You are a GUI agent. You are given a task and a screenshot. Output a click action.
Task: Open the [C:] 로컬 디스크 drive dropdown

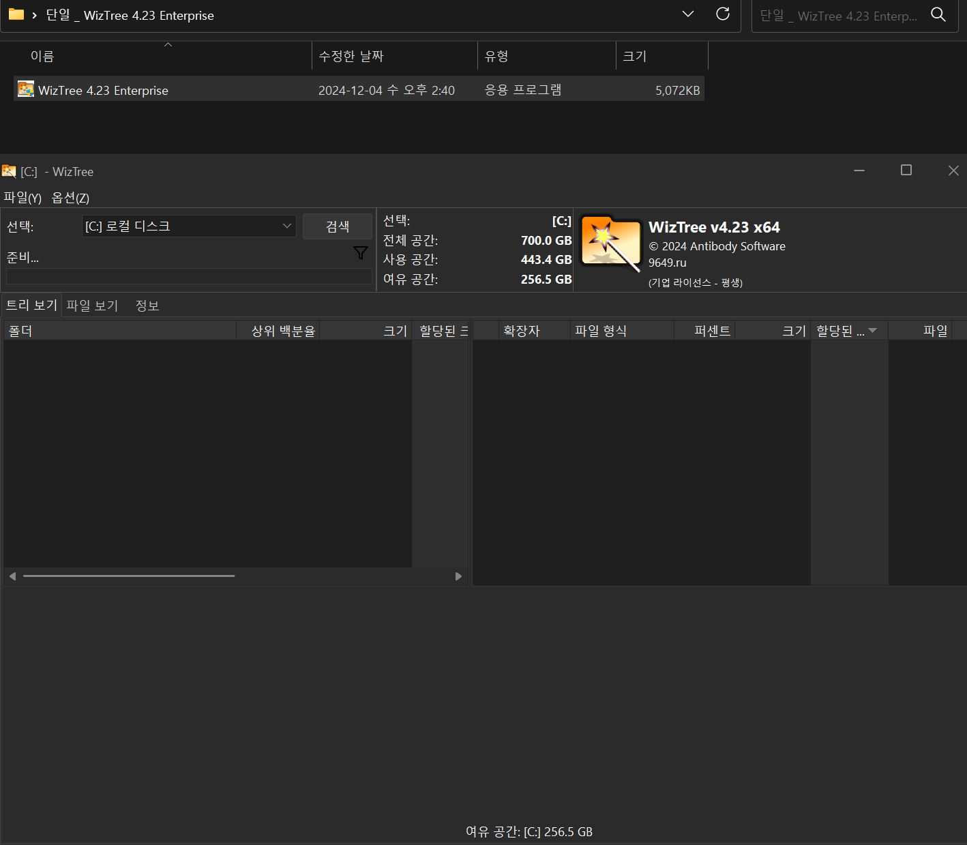pyautogui.click(x=190, y=226)
